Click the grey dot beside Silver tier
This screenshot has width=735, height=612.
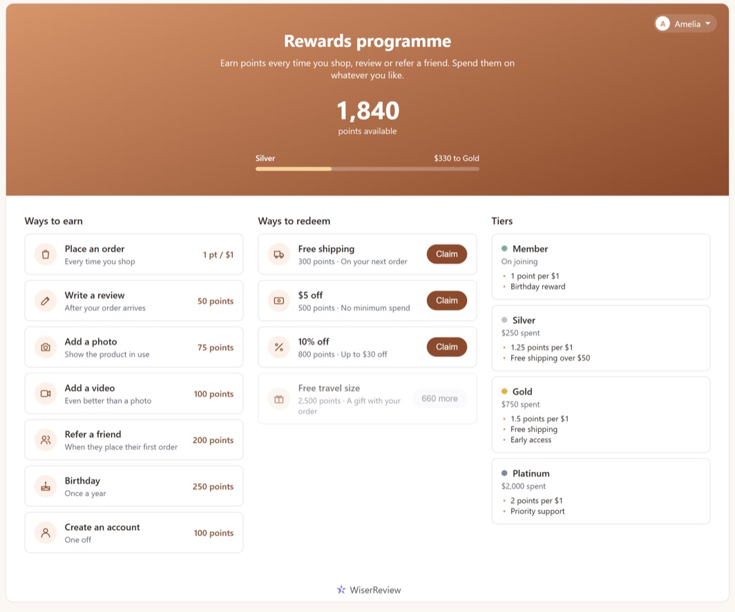tap(504, 320)
